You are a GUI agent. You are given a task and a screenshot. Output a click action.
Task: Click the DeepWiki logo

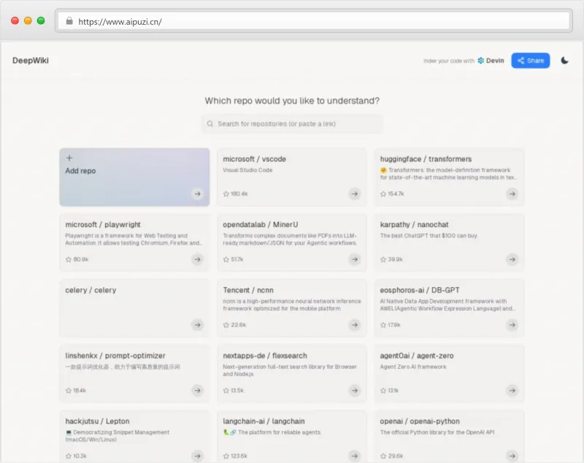tap(31, 61)
